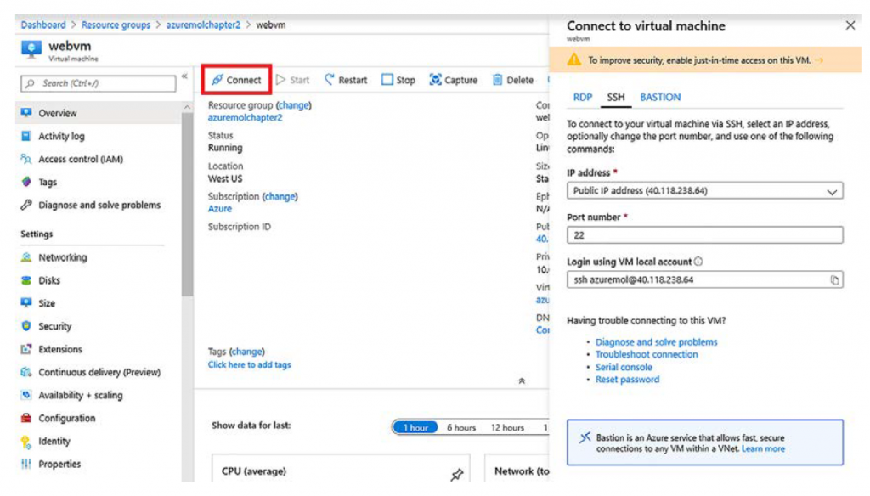
Task: Click the Port number input field
Action: (x=704, y=235)
